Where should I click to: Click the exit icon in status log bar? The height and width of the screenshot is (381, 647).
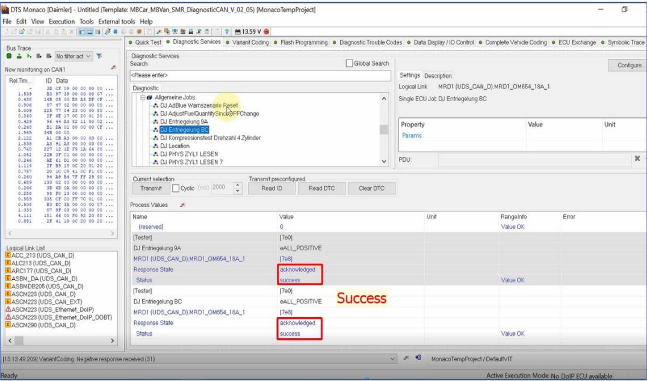418,358
